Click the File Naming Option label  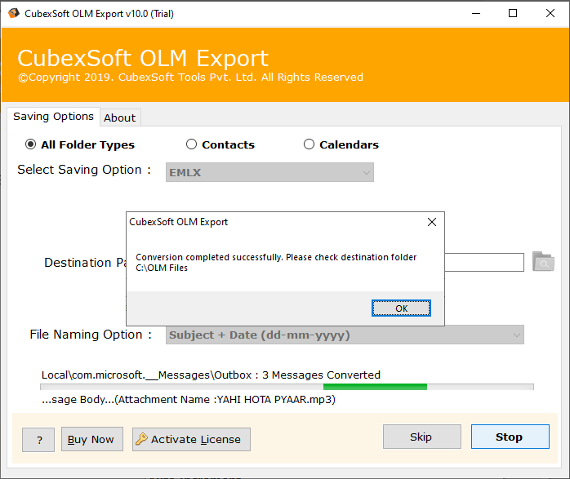91,335
